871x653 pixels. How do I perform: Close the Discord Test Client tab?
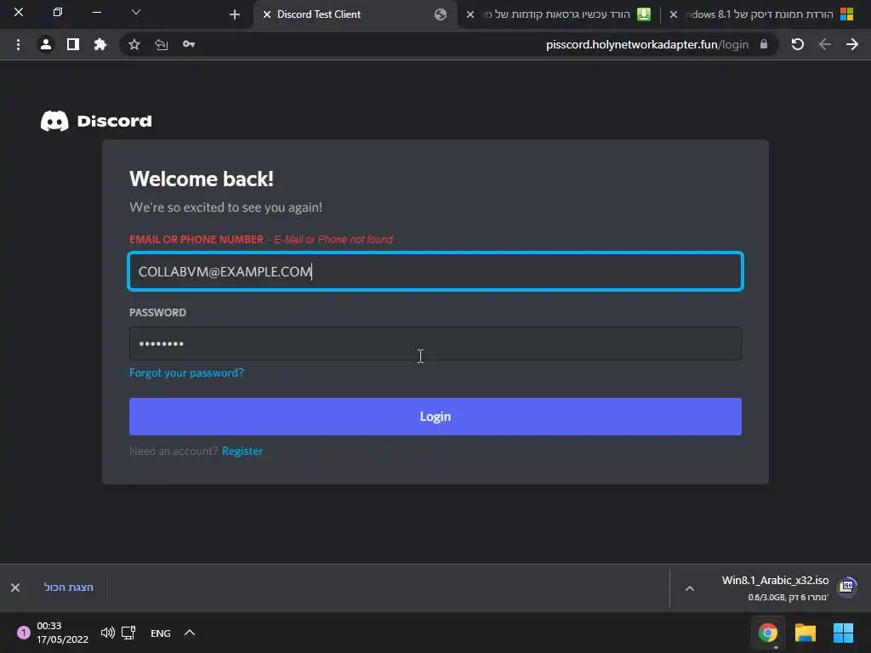266,14
